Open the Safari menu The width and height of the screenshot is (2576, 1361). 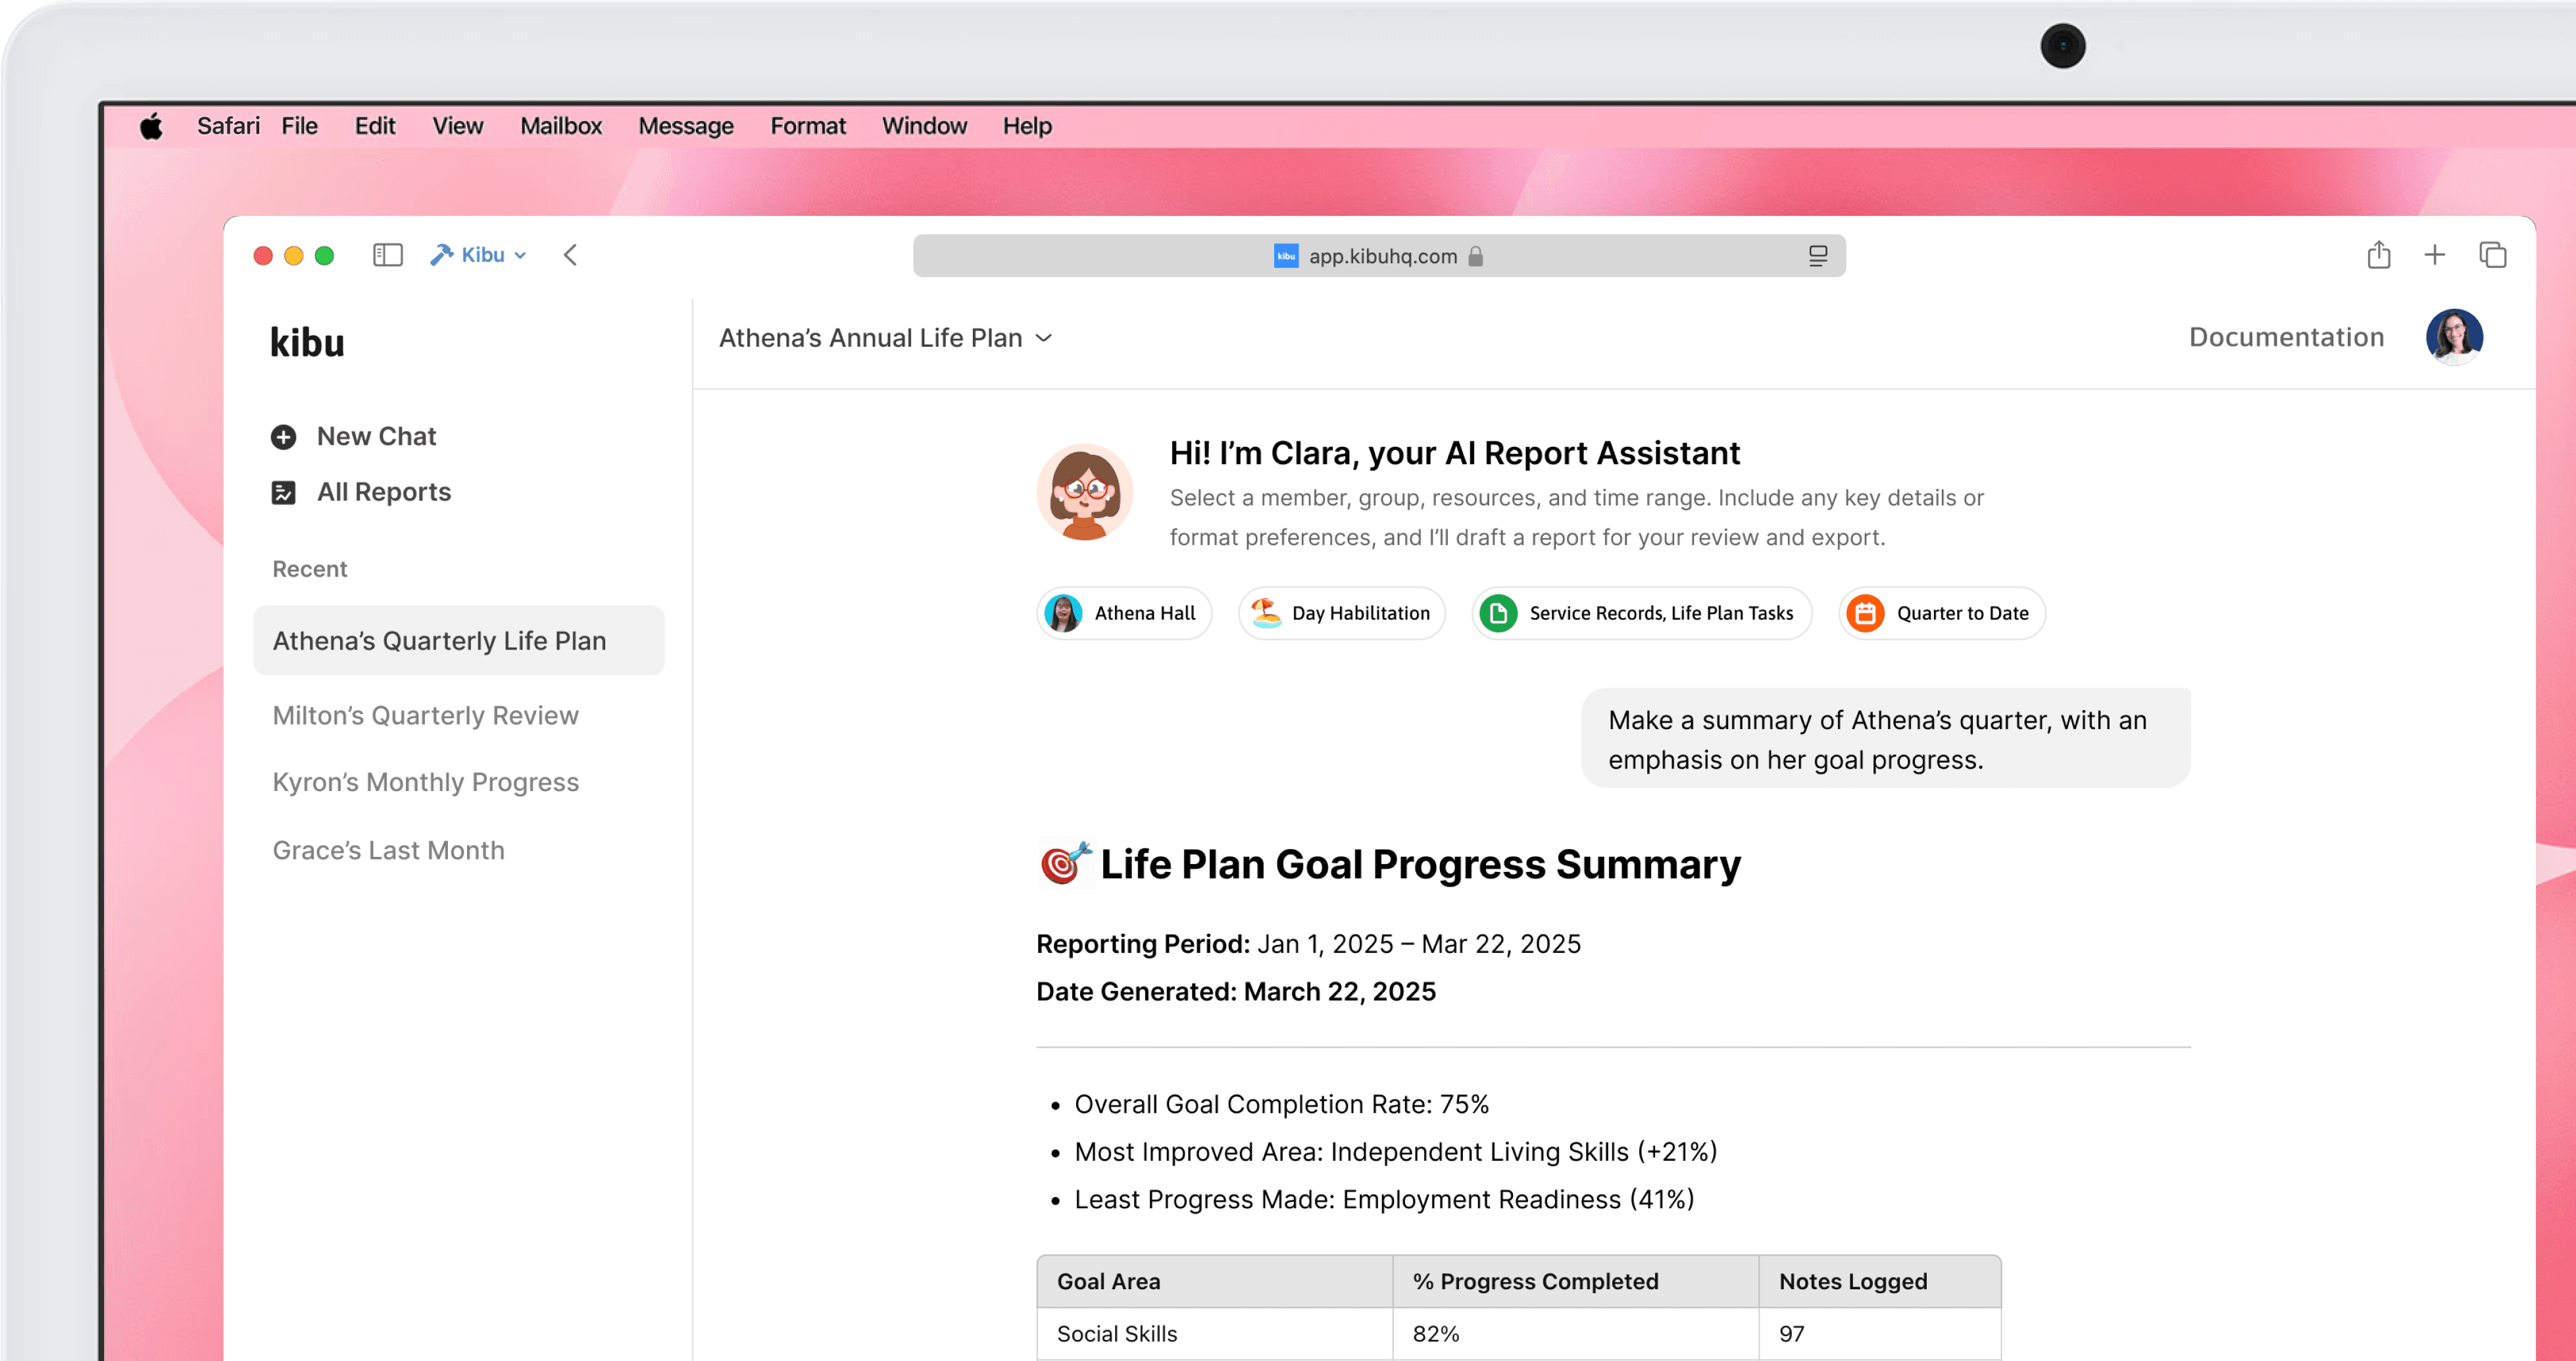click(x=228, y=126)
